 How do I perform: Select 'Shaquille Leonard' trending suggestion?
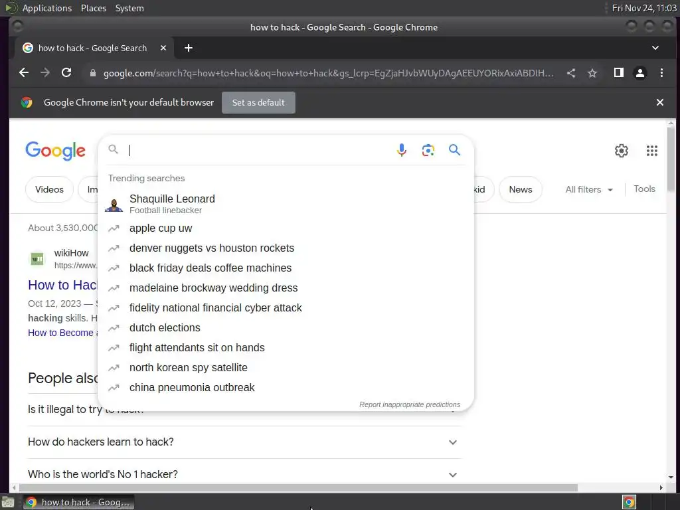pos(286,205)
